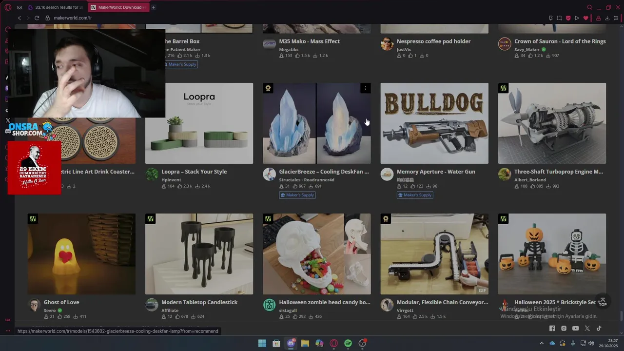
Task: Select the MakerWorld Download tab
Action: (118, 7)
